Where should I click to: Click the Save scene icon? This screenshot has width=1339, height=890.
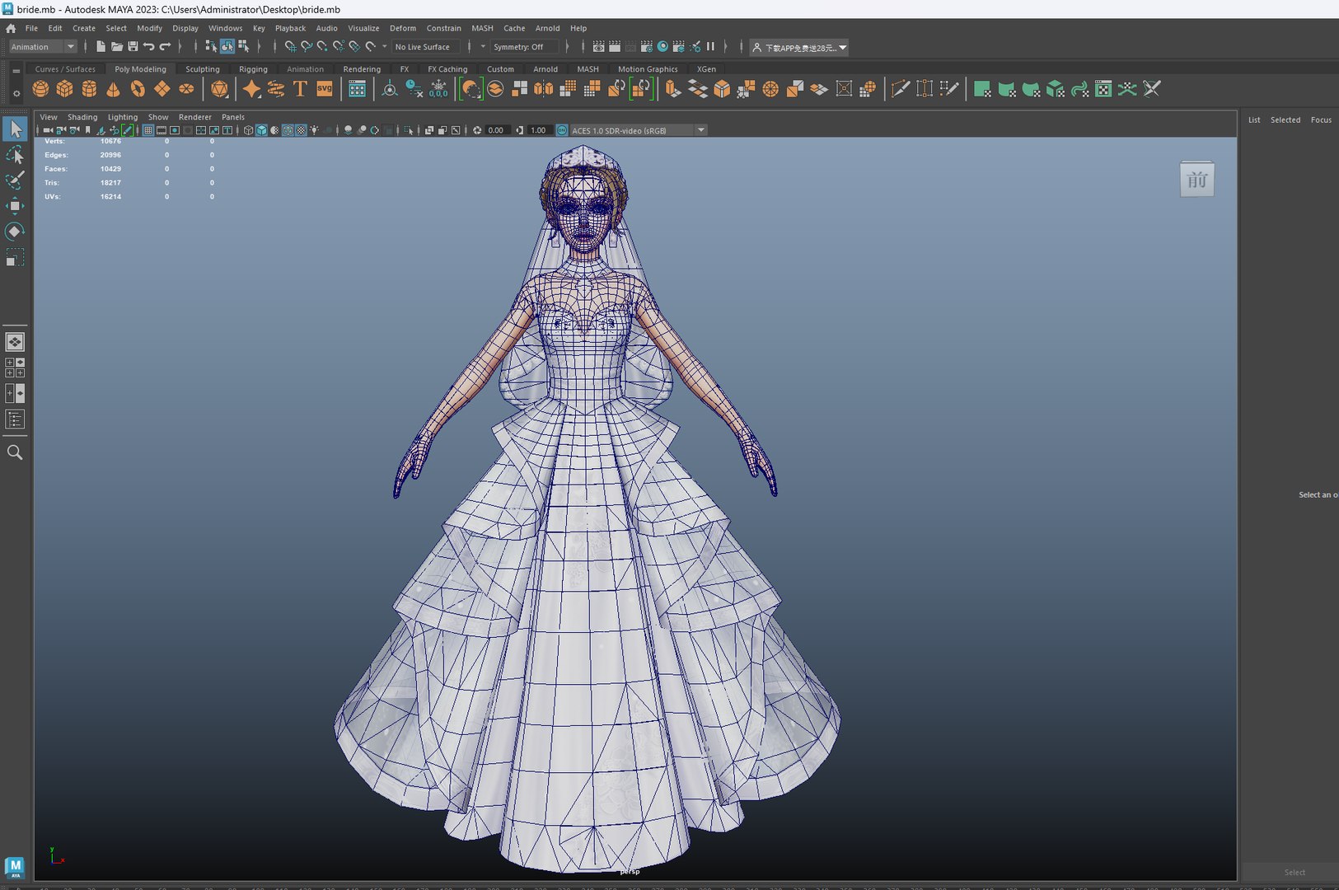133,47
